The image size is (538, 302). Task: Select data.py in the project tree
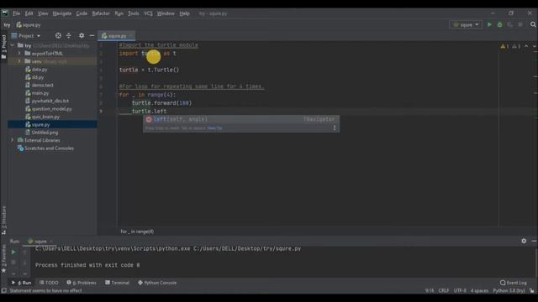tap(40, 70)
